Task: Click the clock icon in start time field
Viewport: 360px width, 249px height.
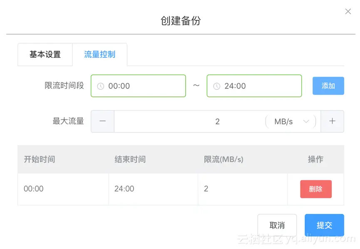Action: pyautogui.click(x=100, y=86)
